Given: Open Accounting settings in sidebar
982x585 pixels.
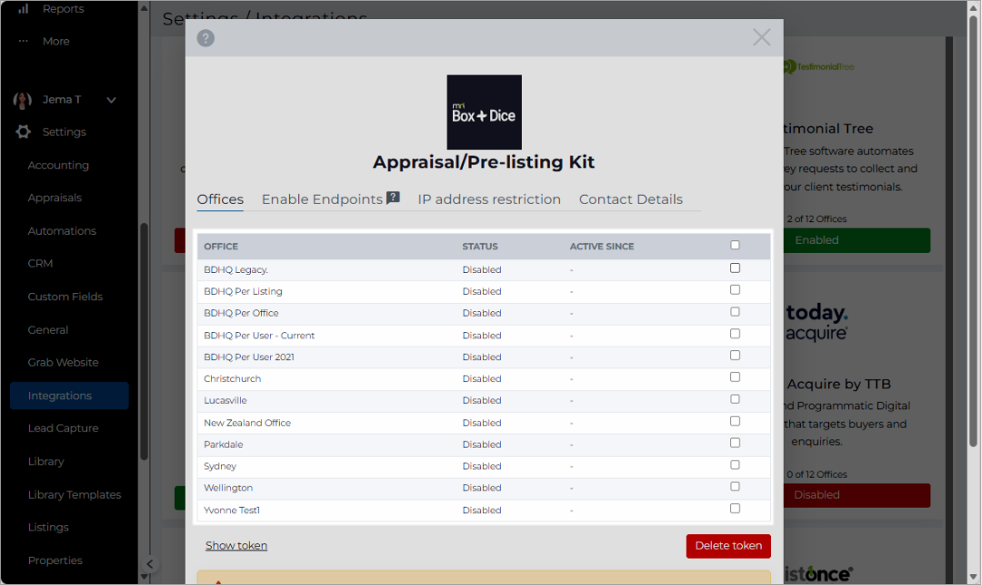Looking at the screenshot, I should [x=58, y=166].
